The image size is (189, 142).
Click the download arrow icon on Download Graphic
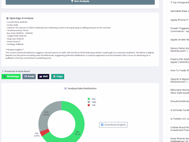[102, 125]
